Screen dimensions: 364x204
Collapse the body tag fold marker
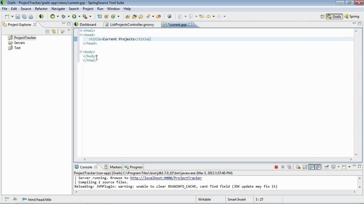click(x=81, y=52)
